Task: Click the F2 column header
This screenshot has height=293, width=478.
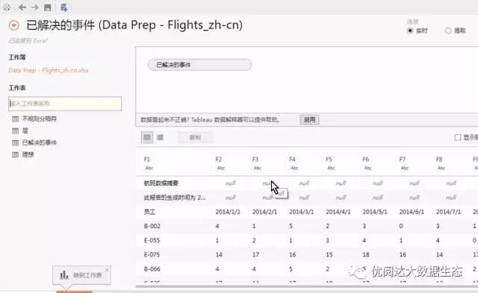Action: click(x=219, y=160)
